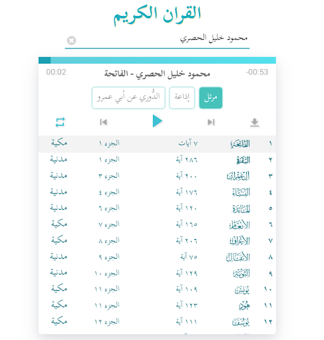Click the now playing title محمود خليل الحصري - الفاتحة

(157, 74)
